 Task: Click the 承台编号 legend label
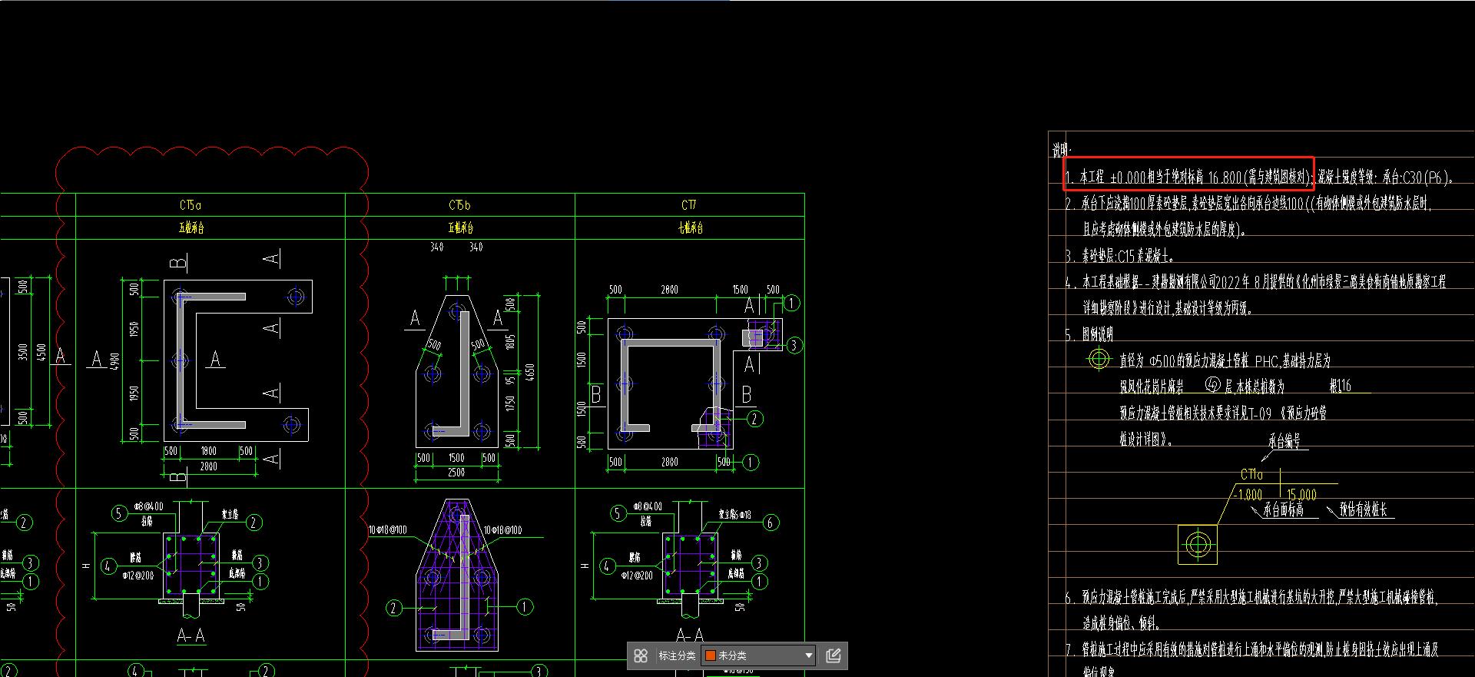coord(1284,441)
